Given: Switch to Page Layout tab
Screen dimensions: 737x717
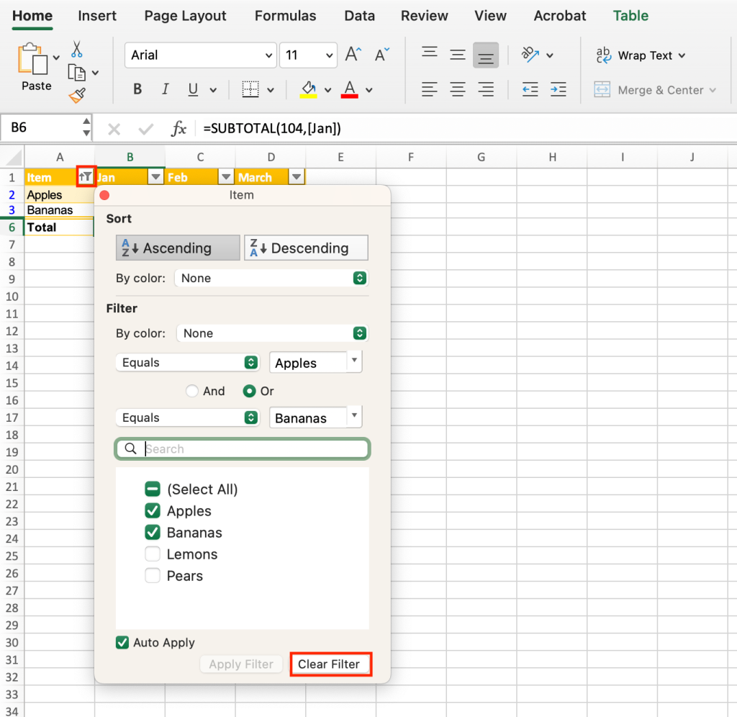Looking at the screenshot, I should point(185,16).
